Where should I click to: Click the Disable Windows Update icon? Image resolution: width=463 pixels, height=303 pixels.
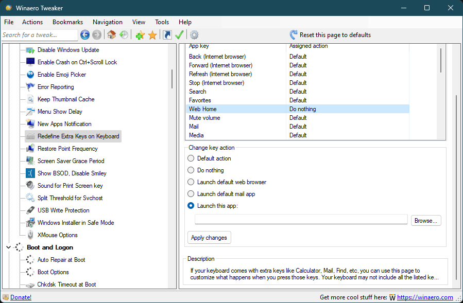30,50
